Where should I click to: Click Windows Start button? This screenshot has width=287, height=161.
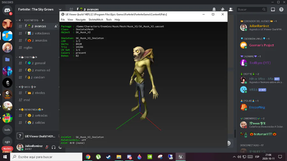coord(5,157)
